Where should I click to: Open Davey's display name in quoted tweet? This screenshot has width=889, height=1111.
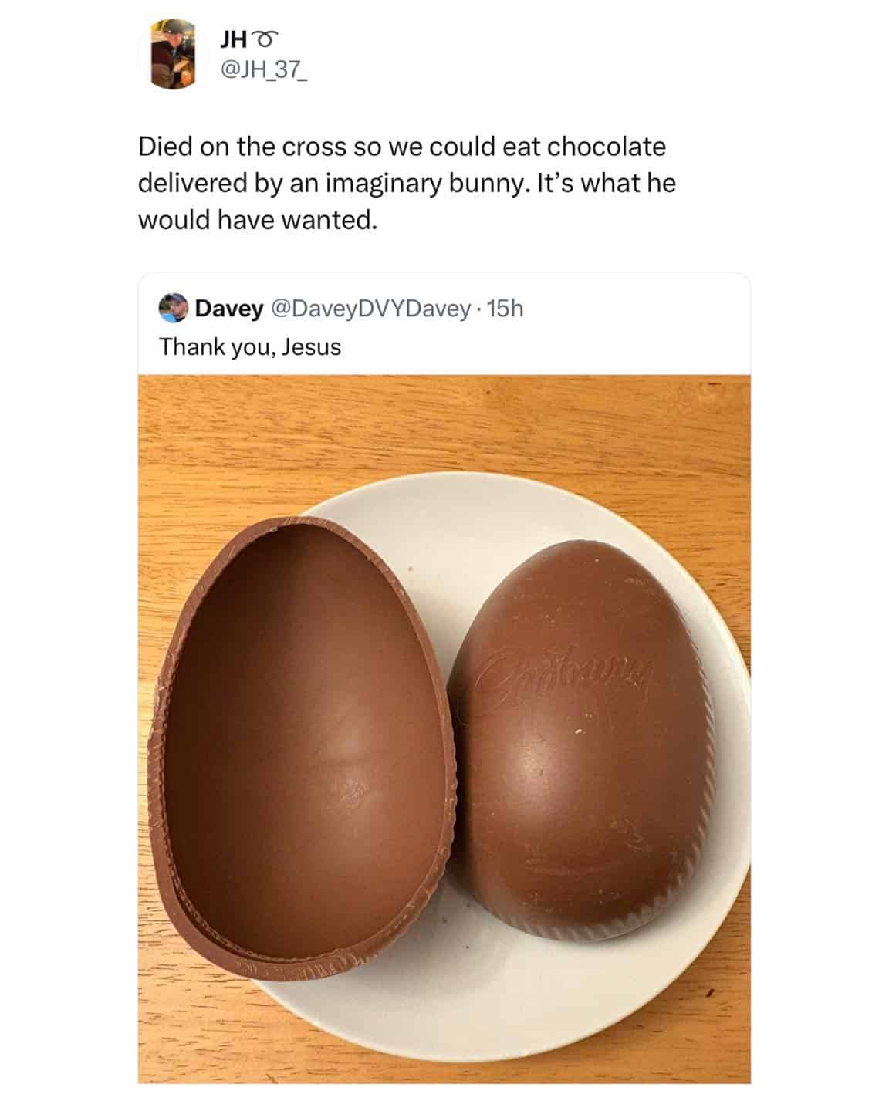click(228, 309)
